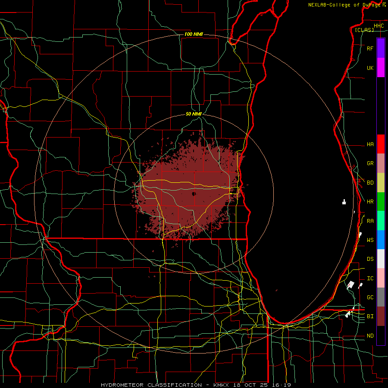Click the NEXLAB-College of DuPage credit text
This screenshot has width=388, height=388.
click(x=344, y=5)
